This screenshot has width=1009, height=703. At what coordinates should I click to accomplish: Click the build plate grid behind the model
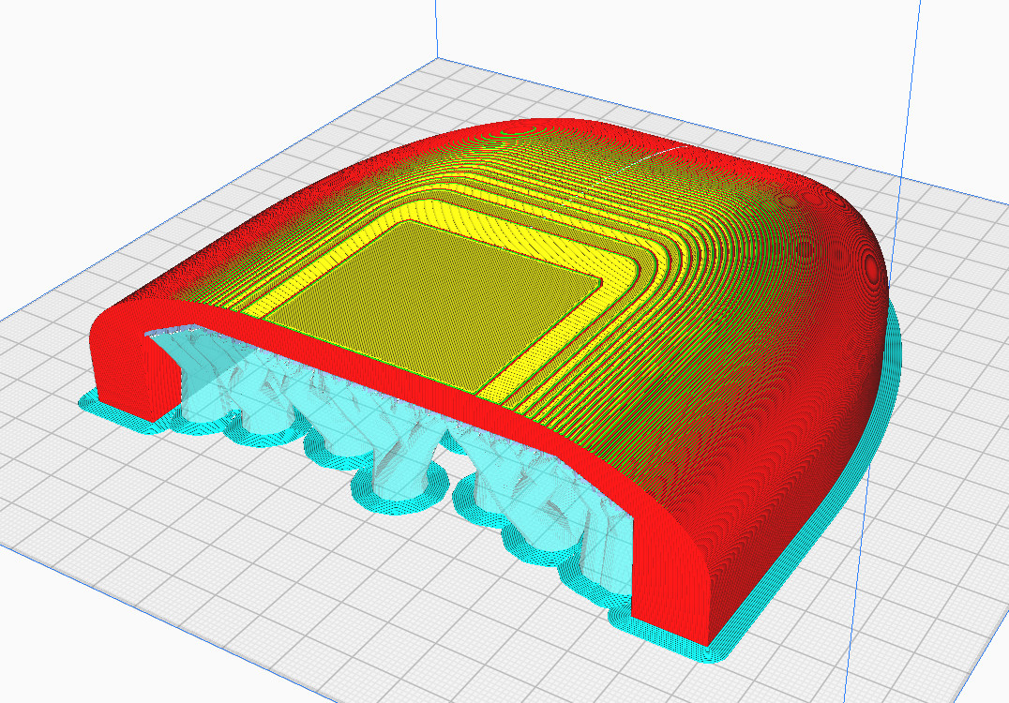click(x=375, y=103)
